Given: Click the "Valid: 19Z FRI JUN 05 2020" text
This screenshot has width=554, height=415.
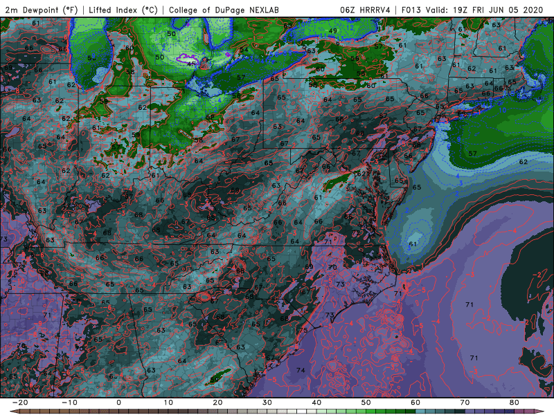Looking at the screenshot, I should pos(484,10).
